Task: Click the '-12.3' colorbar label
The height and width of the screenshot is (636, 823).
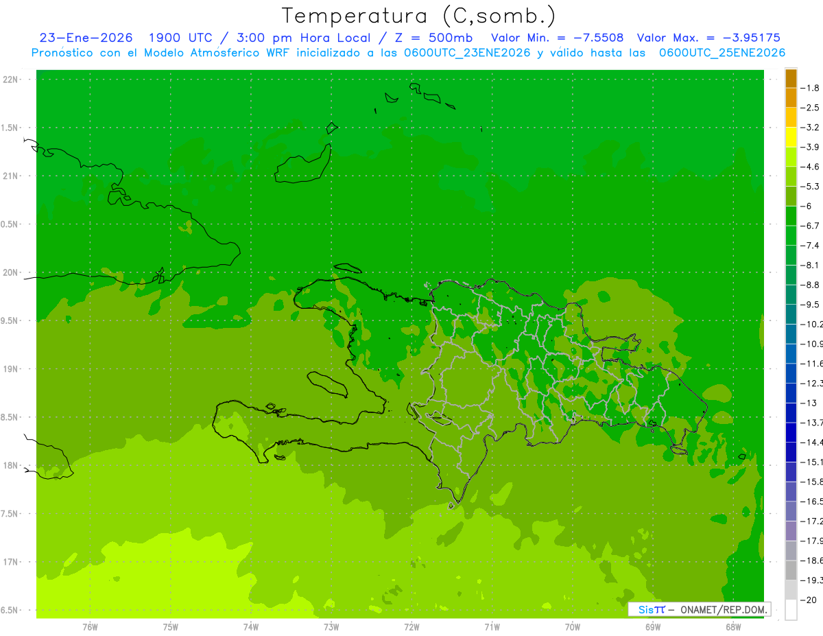Action: (x=813, y=384)
